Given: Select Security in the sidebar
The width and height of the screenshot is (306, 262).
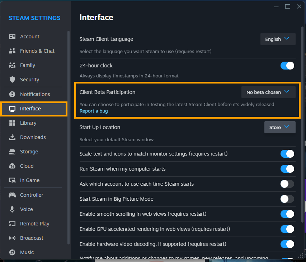Looking at the screenshot, I should [34, 80].
